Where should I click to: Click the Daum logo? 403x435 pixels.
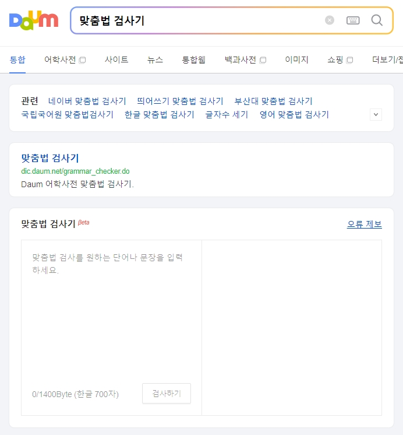tap(34, 20)
